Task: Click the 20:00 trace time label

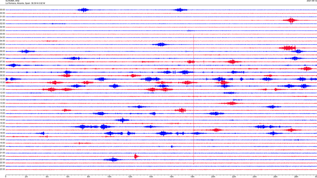Action: [x=2, y=146]
